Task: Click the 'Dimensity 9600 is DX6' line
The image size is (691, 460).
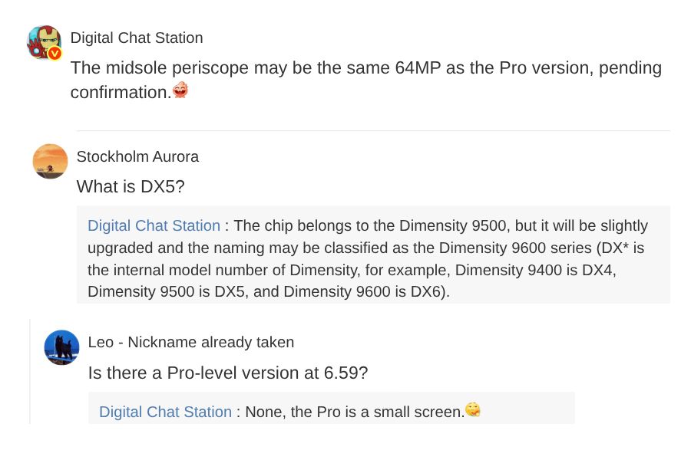Action: tap(269, 291)
